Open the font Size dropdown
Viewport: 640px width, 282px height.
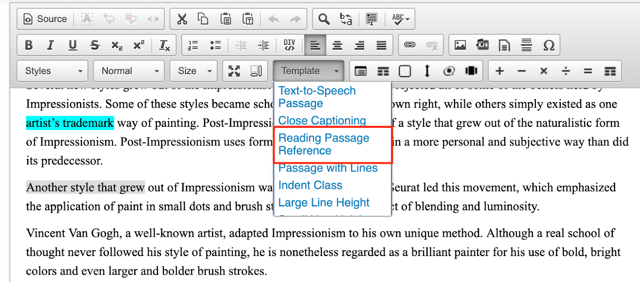coord(194,71)
